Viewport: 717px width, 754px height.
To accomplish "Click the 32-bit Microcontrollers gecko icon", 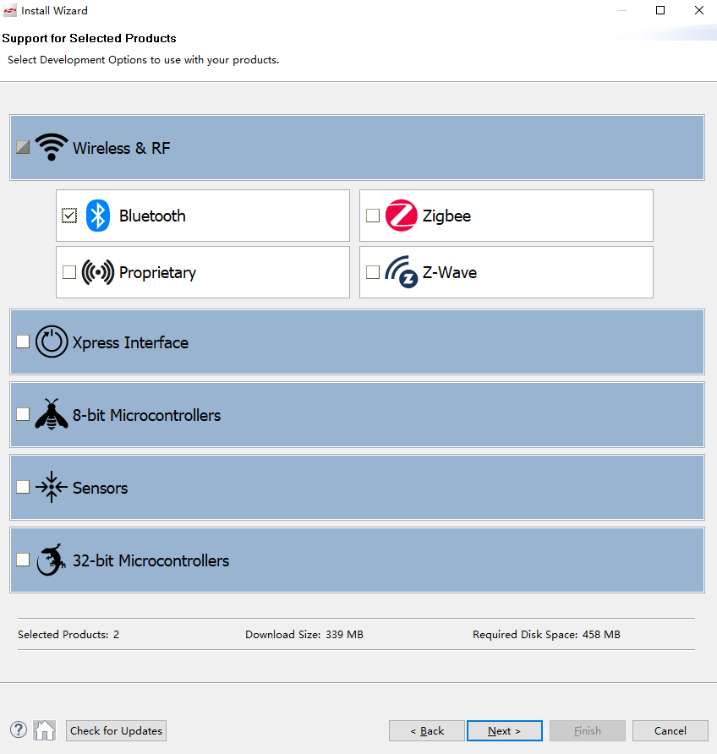I will [x=52, y=560].
